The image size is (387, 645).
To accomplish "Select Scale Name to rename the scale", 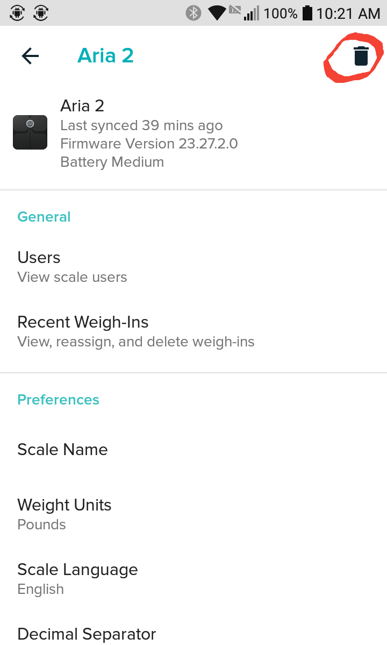I will click(x=62, y=449).
